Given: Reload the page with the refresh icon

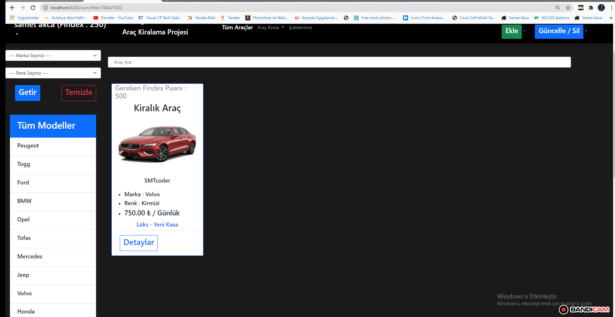Looking at the screenshot, I should tap(33, 7).
